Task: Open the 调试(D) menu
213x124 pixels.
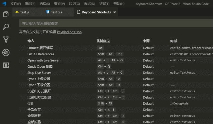Action: [90, 4]
